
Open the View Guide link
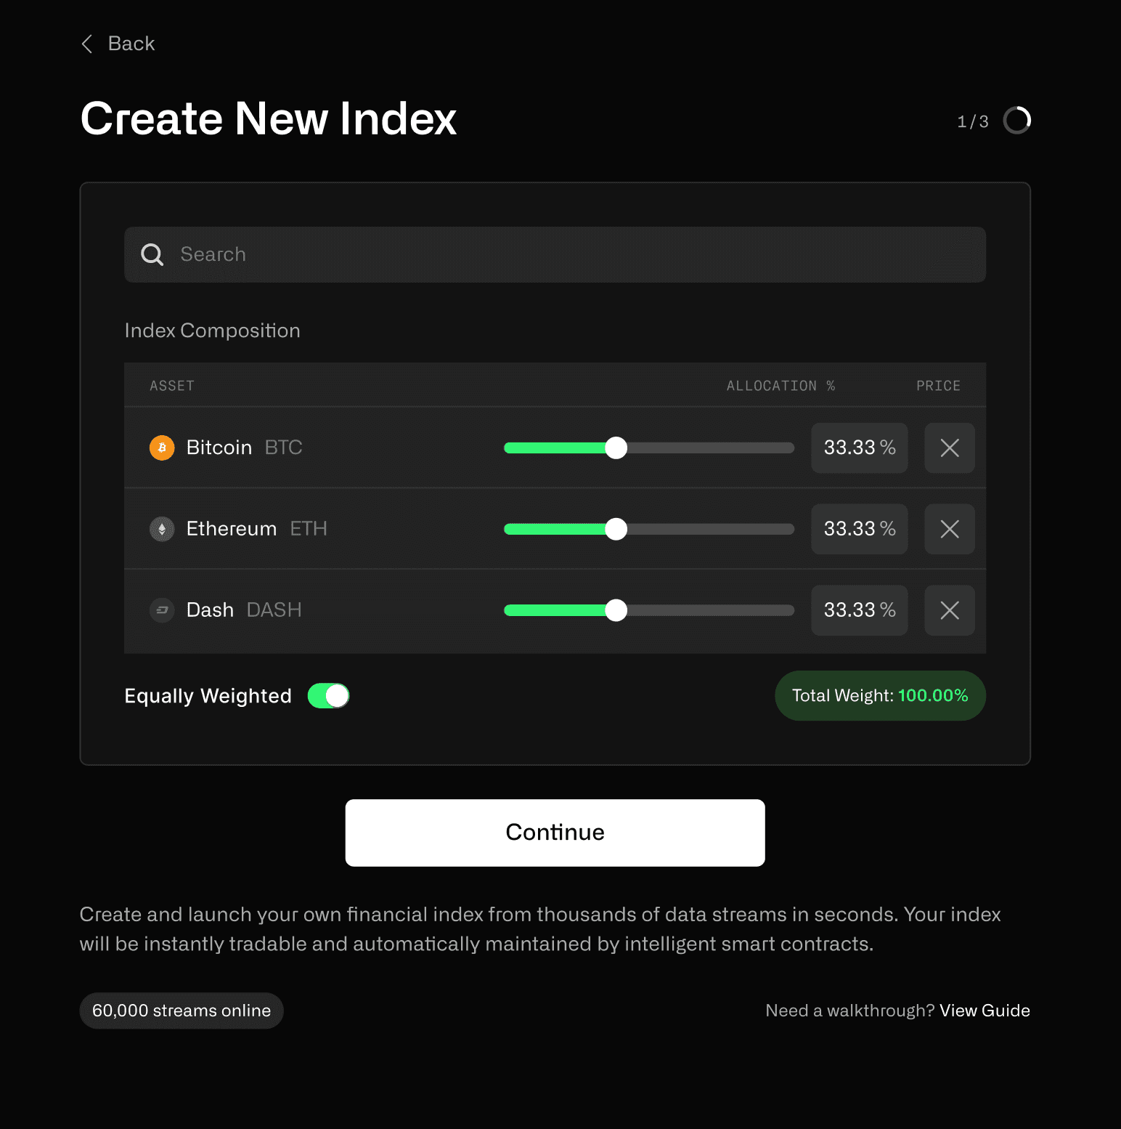985,1011
